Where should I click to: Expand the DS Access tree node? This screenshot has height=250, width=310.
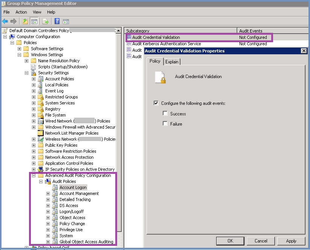(48, 205)
